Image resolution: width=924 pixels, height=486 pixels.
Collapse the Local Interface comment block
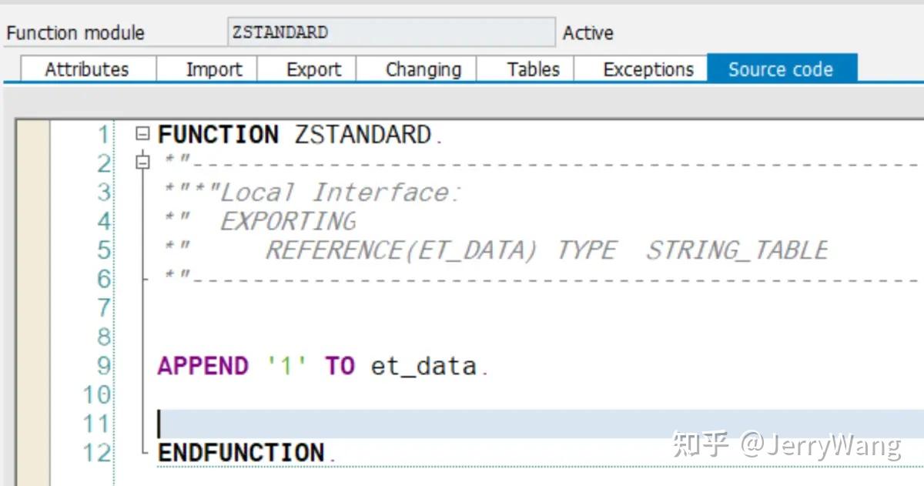[141, 163]
